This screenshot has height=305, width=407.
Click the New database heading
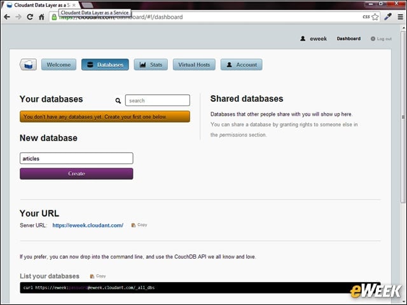(48, 138)
